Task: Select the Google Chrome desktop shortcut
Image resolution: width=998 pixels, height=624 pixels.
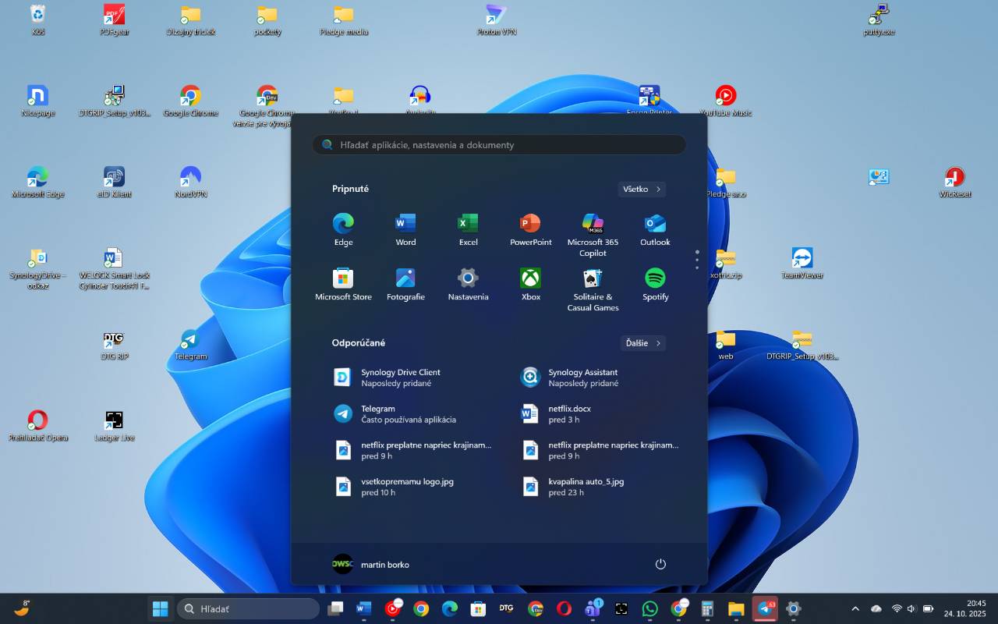Action: coord(190,101)
